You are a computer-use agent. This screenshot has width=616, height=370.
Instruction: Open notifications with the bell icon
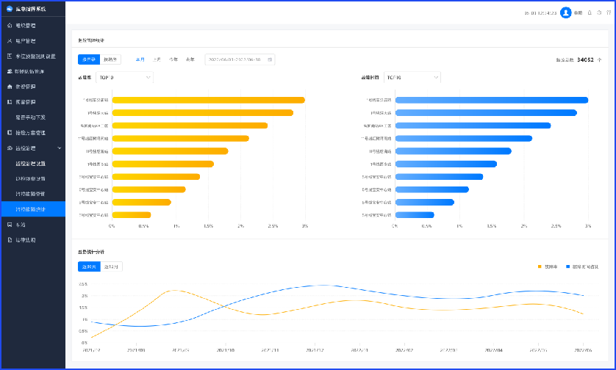click(590, 12)
